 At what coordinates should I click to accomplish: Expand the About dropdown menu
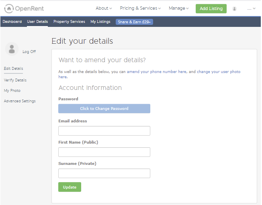coord(104,8)
